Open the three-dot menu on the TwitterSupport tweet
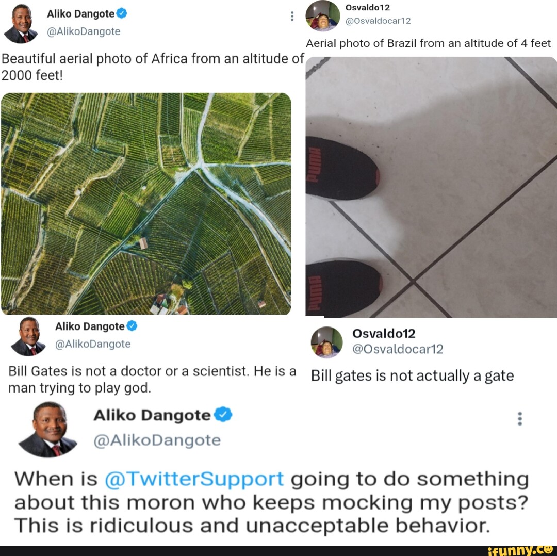The image size is (557, 556). click(x=520, y=418)
